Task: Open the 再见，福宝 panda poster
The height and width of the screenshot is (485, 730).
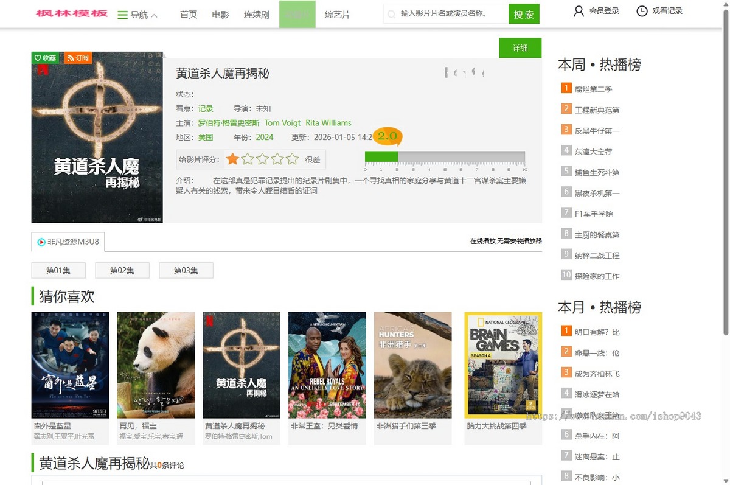Action: click(x=156, y=365)
